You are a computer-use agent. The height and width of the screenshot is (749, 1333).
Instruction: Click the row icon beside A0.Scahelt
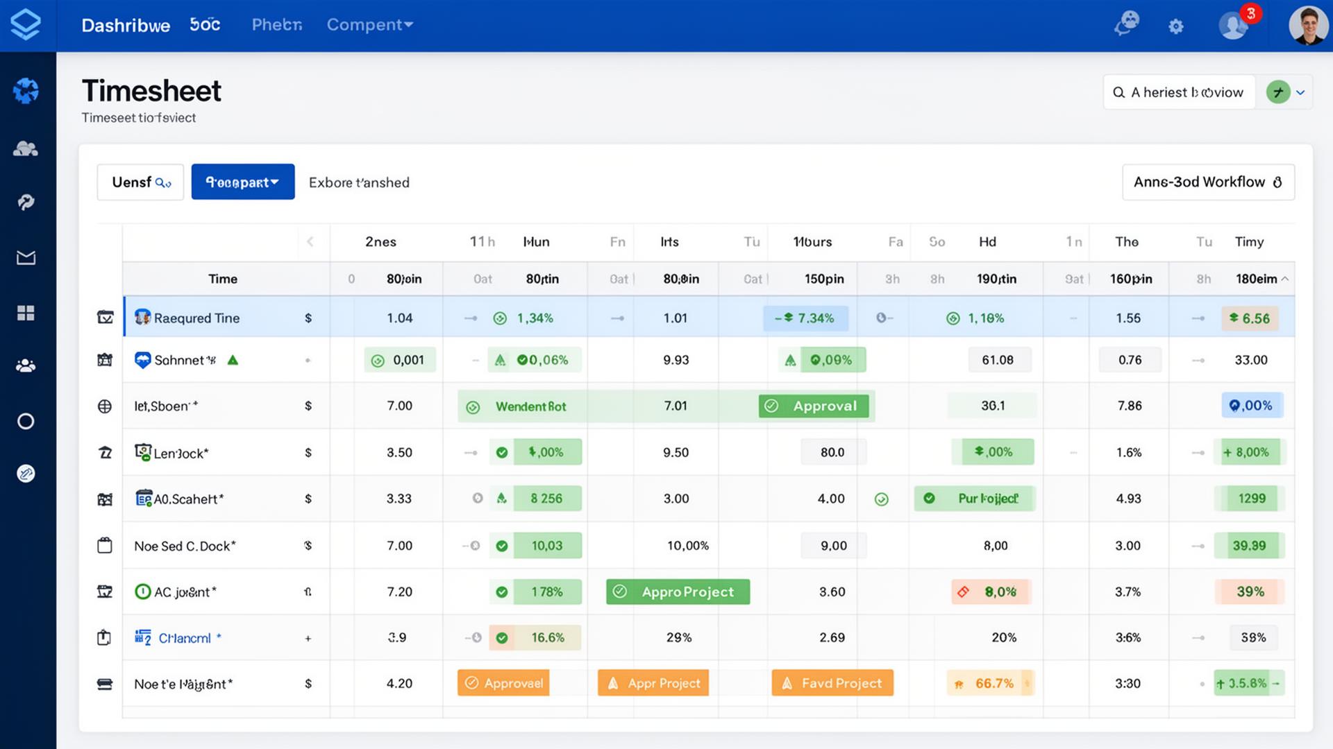click(x=105, y=499)
